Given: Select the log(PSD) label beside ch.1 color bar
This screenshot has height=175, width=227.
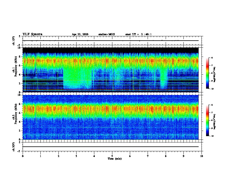Looking at the screenshot, I should (215, 74).
